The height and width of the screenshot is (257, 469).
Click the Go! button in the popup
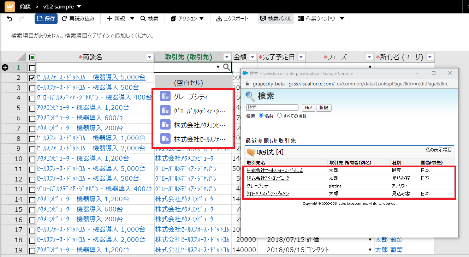coord(308,108)
